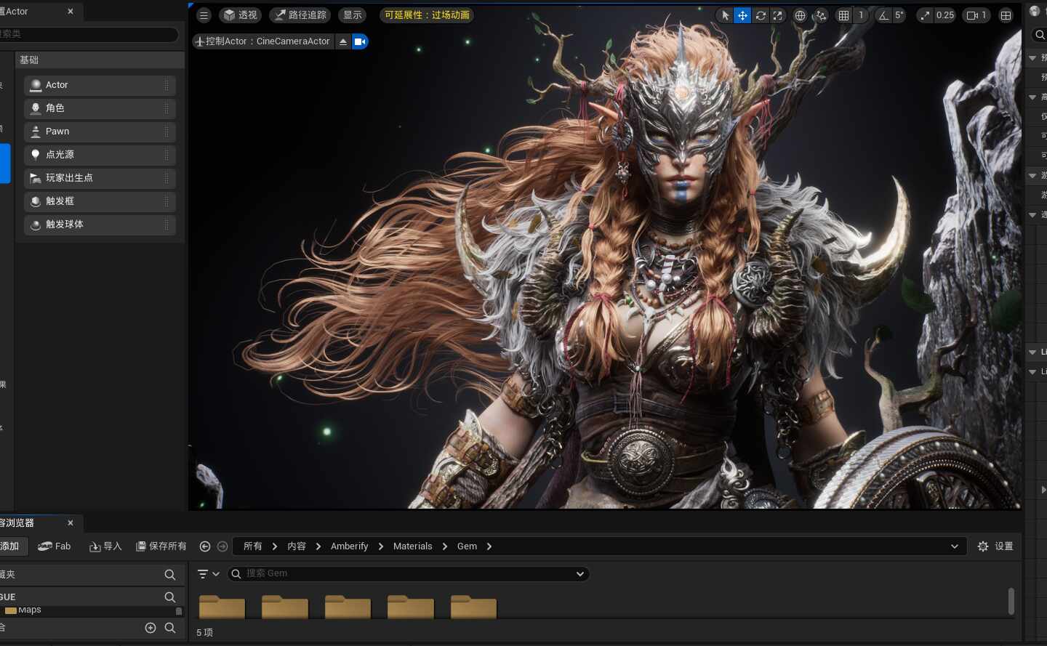Toggle scale snapping in viewport toolbar
This screenshot has height=646, width=1047.
925,15
